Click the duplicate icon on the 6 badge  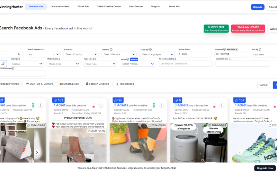[176, 100]
